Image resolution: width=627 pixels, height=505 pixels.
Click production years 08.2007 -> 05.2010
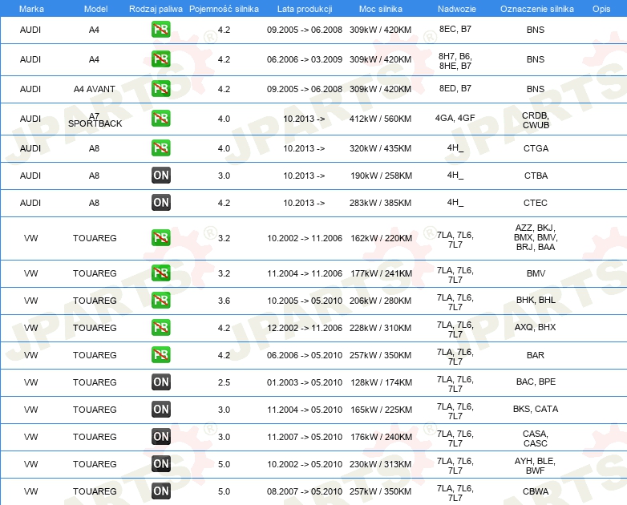(x=305, y=491)
